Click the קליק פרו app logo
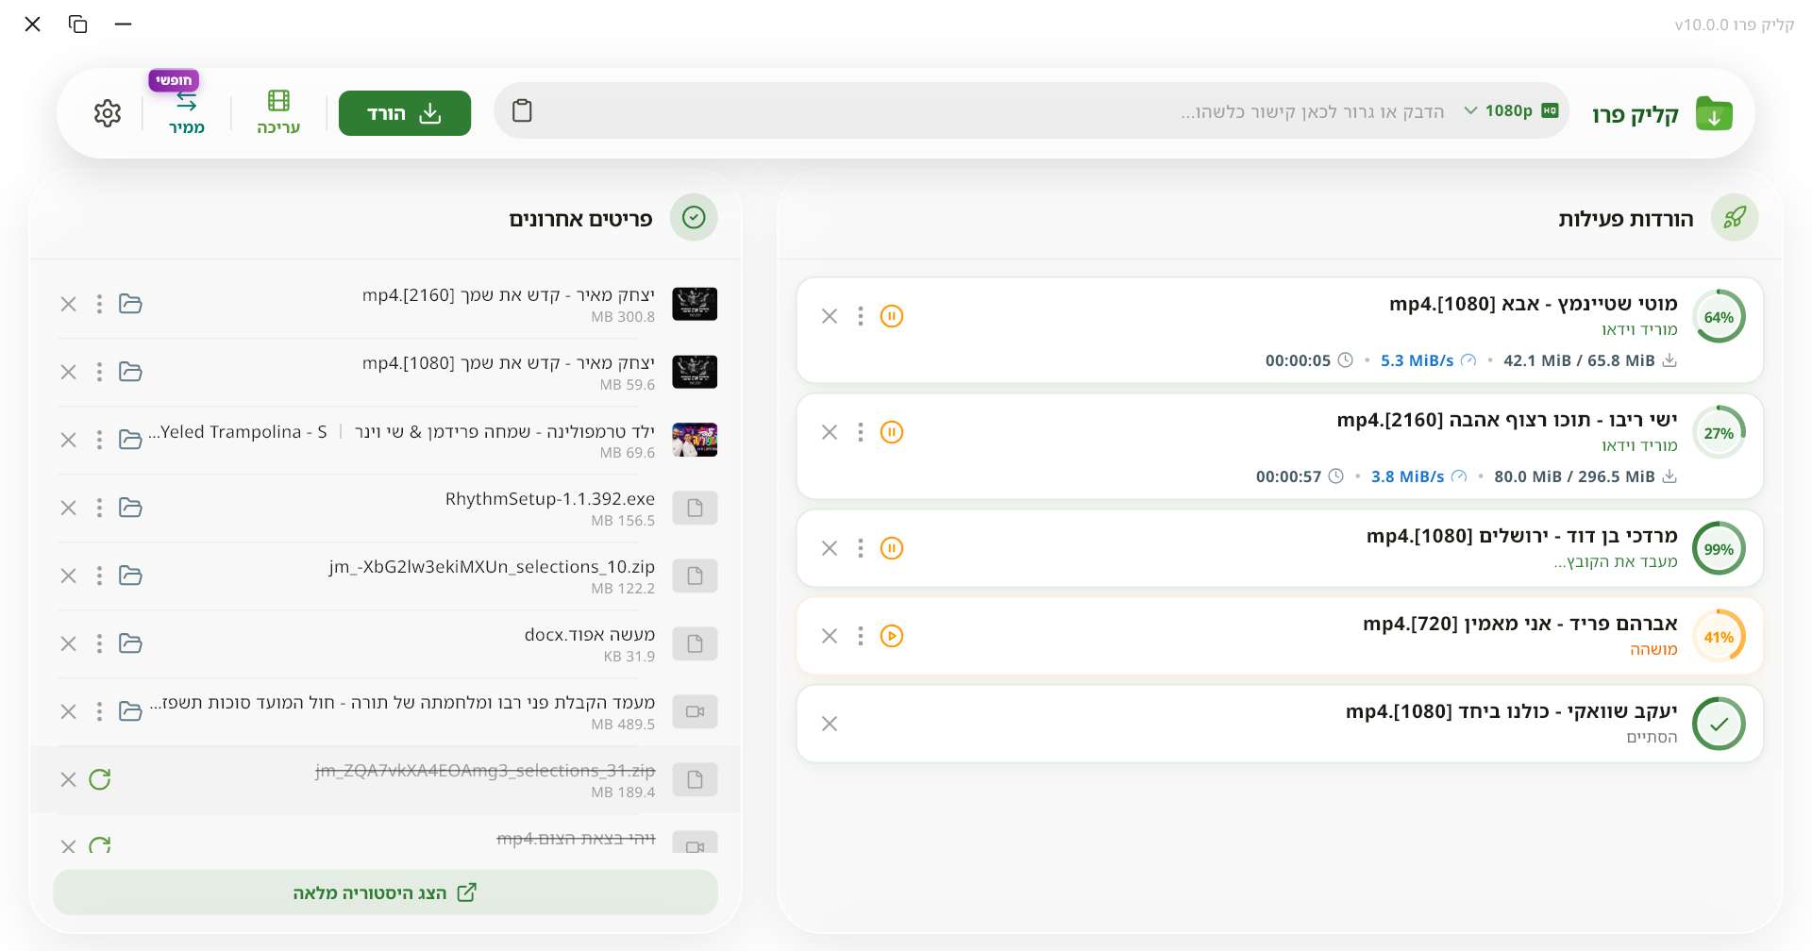Image resolution: width=1812 pixels, height=951 pixels. (1714, 113)
